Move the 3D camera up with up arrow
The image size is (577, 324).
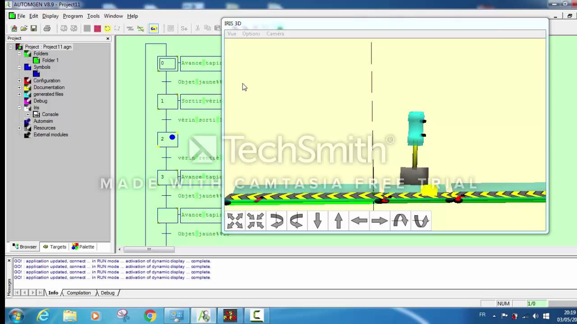[x=338, y=220]
